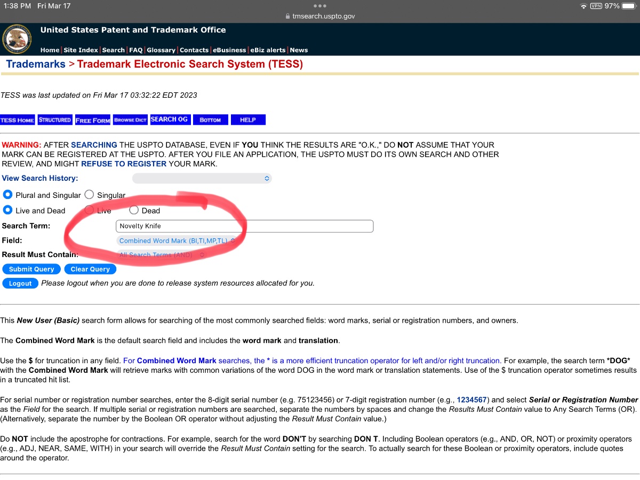Tap the 1:38 PM clock in status bar
This screenshot has height=480, width=640.
pos(17,6)
